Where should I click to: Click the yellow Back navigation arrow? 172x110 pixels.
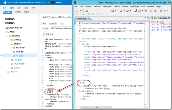[93, 14]
